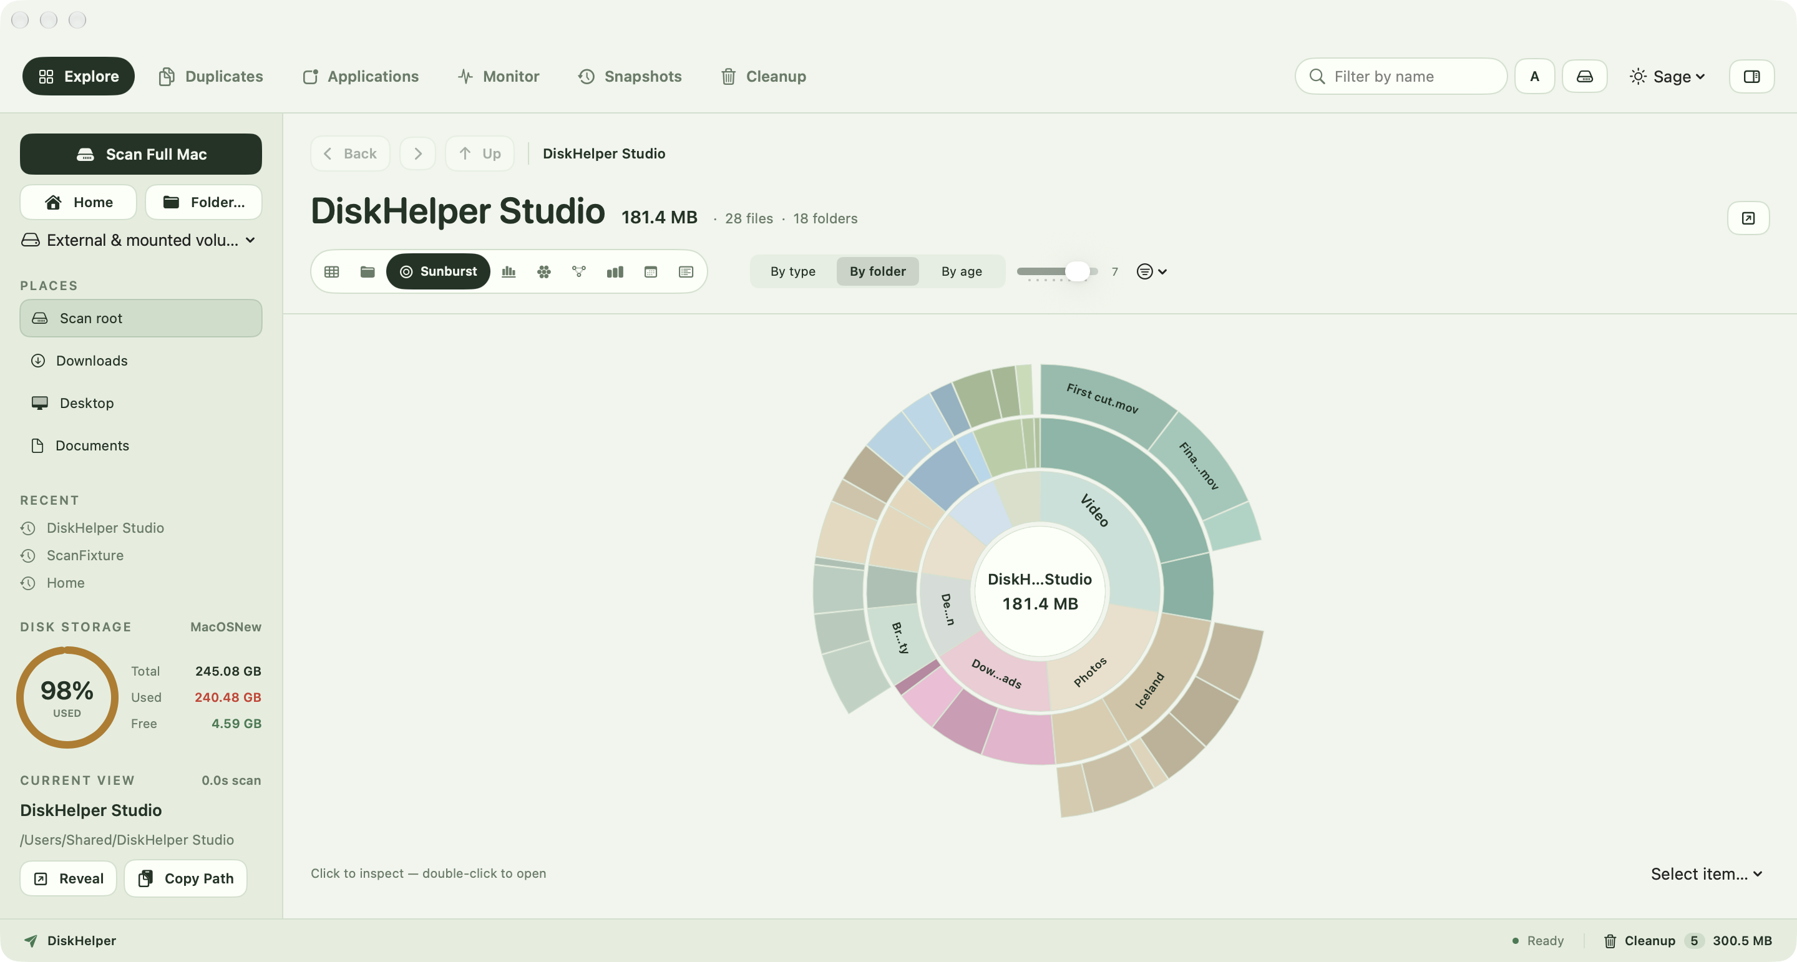Click the Folder... button

coord(203,202)
